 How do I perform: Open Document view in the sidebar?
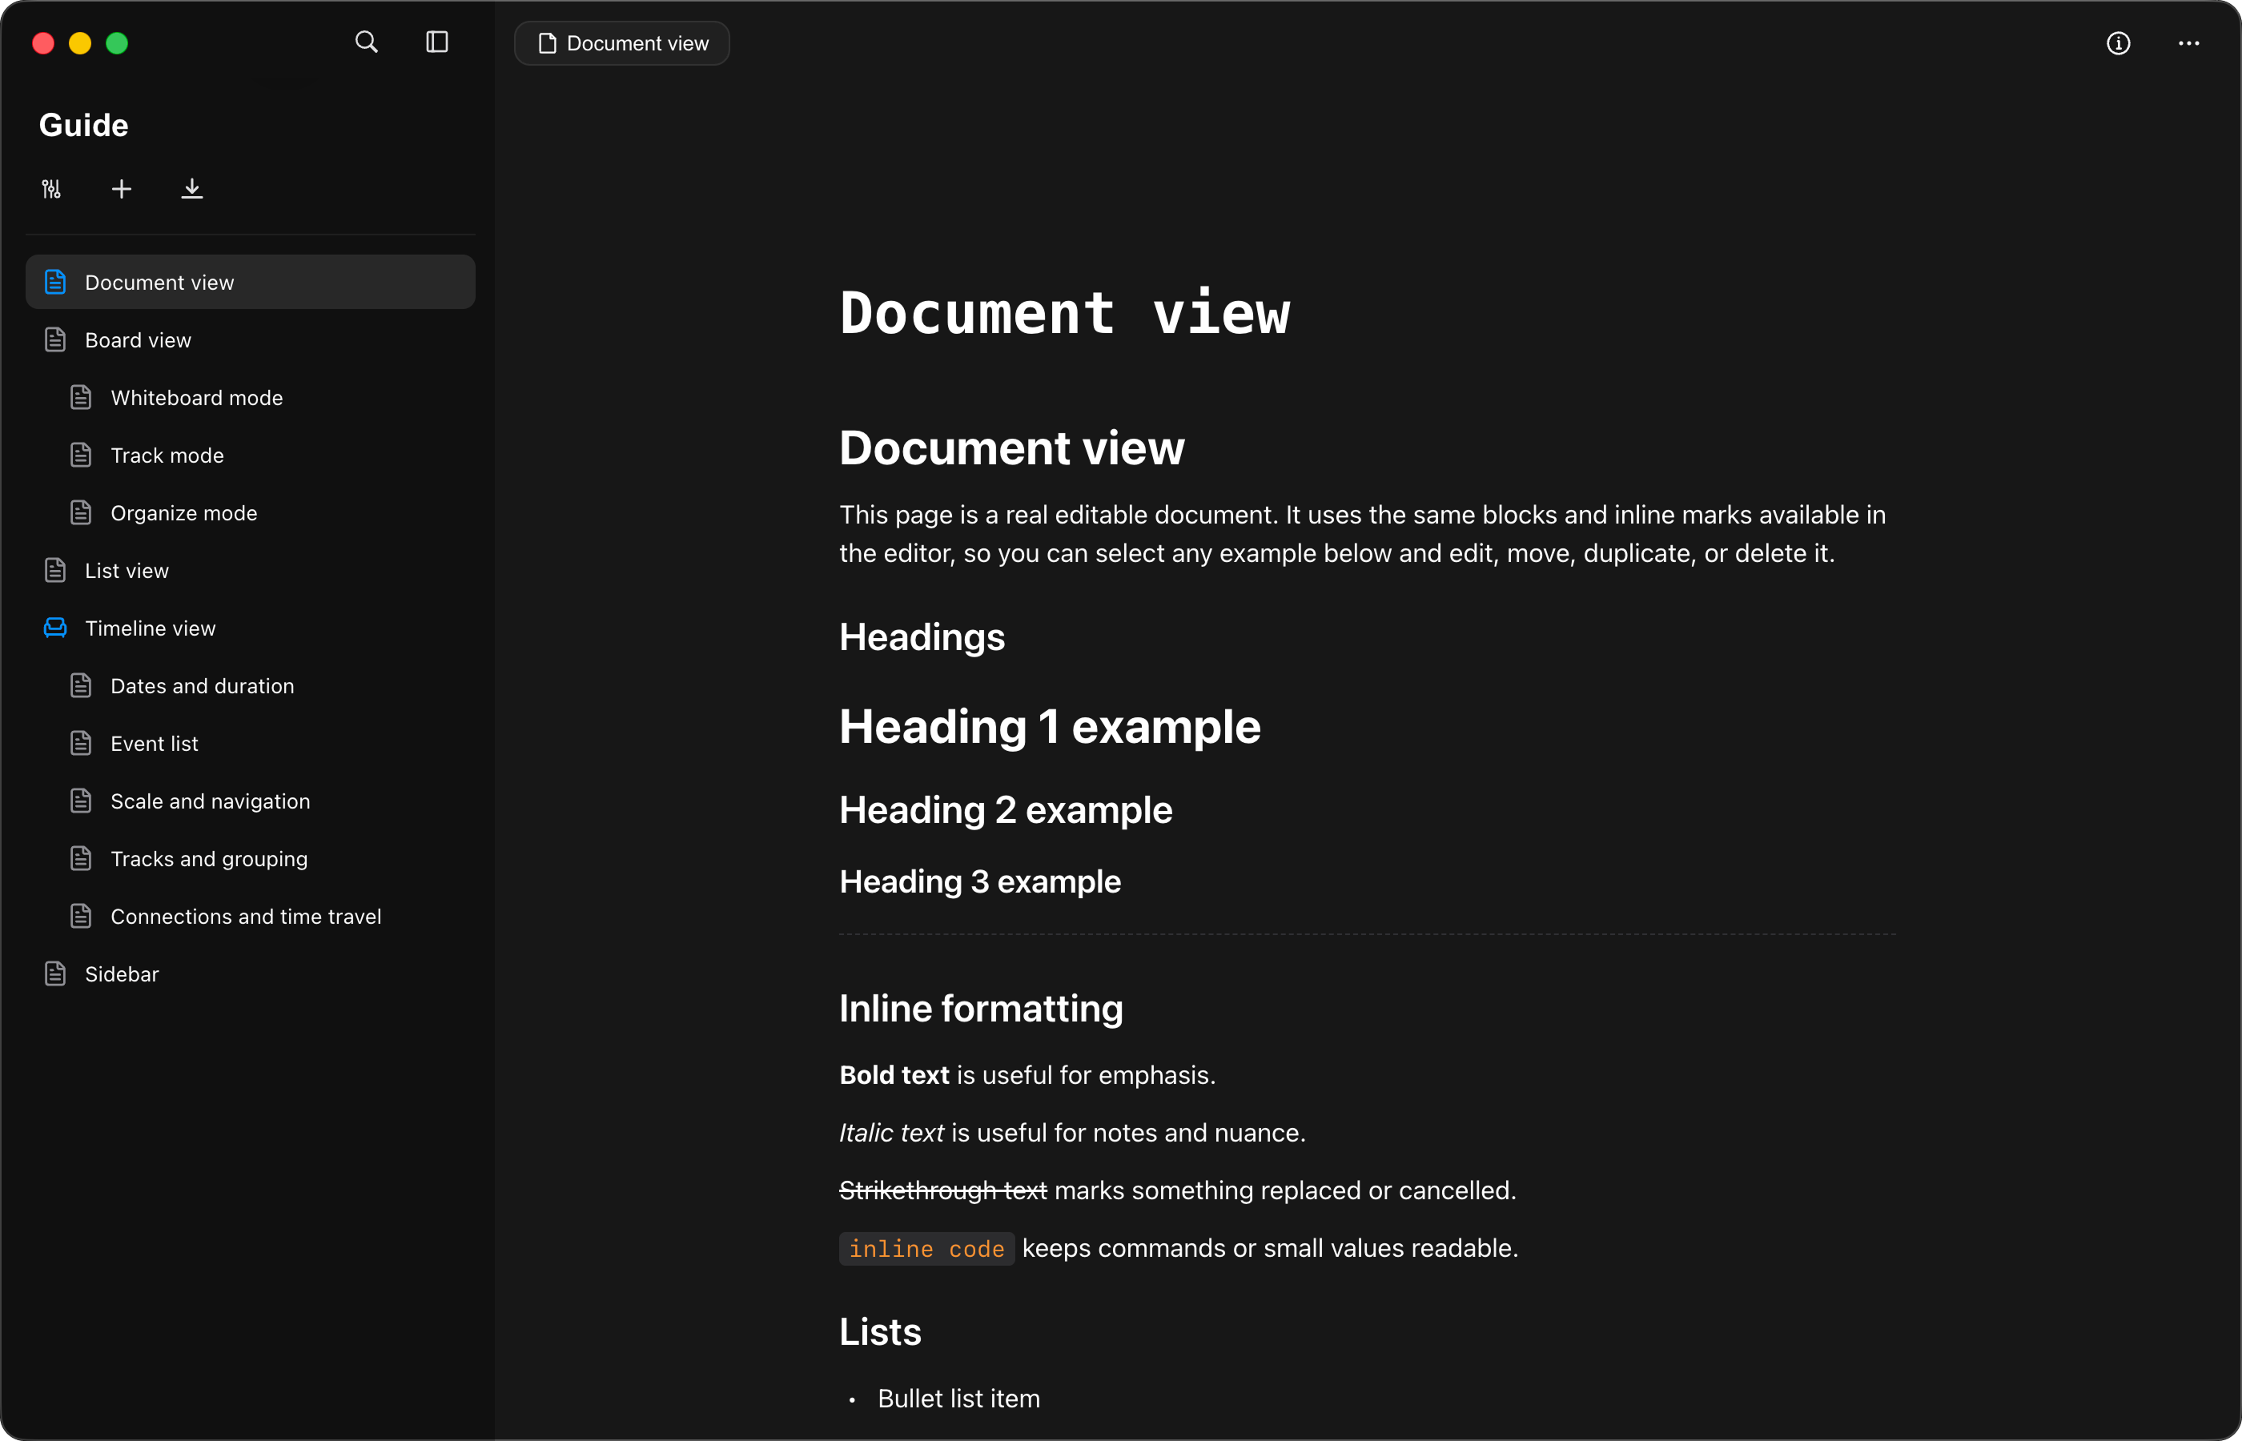[251, 282]
